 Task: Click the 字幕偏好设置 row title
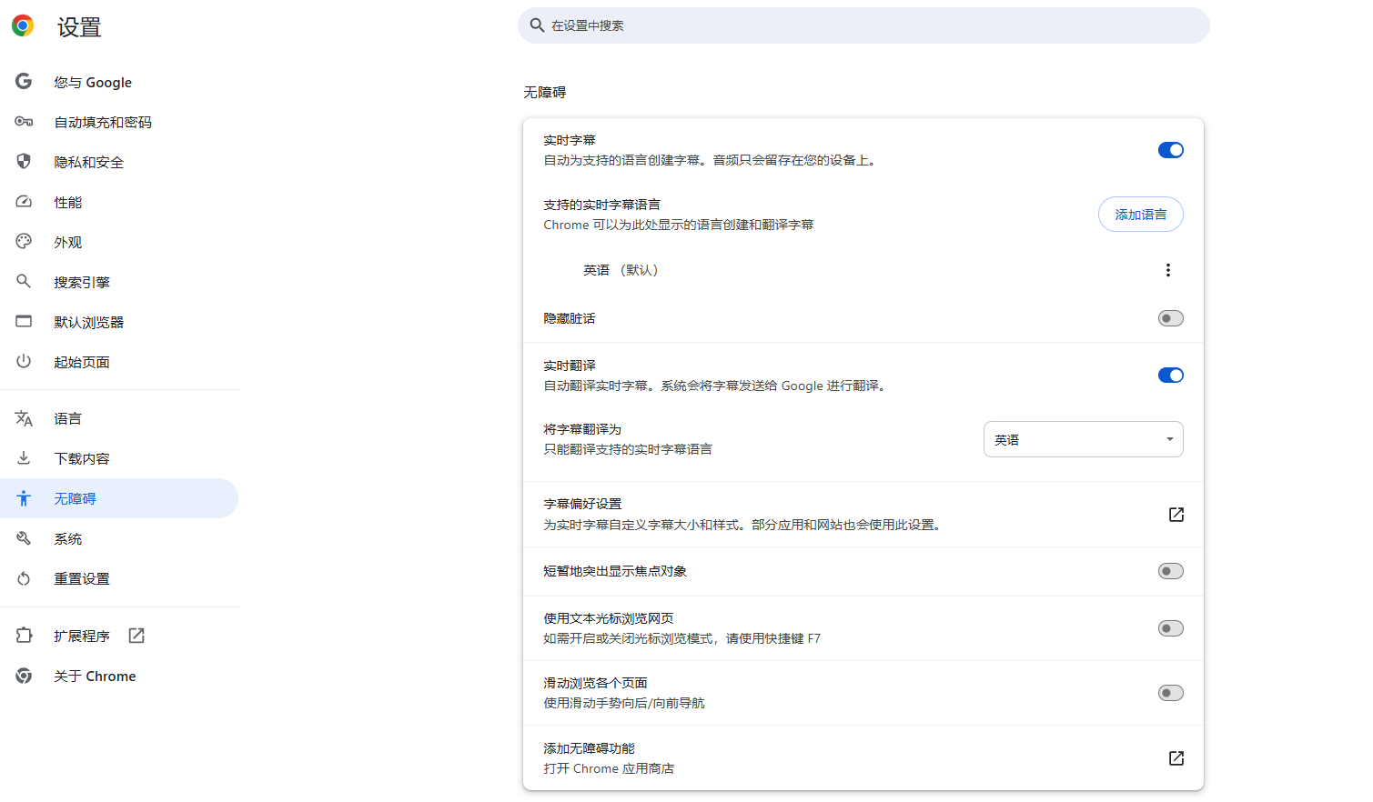582,504
